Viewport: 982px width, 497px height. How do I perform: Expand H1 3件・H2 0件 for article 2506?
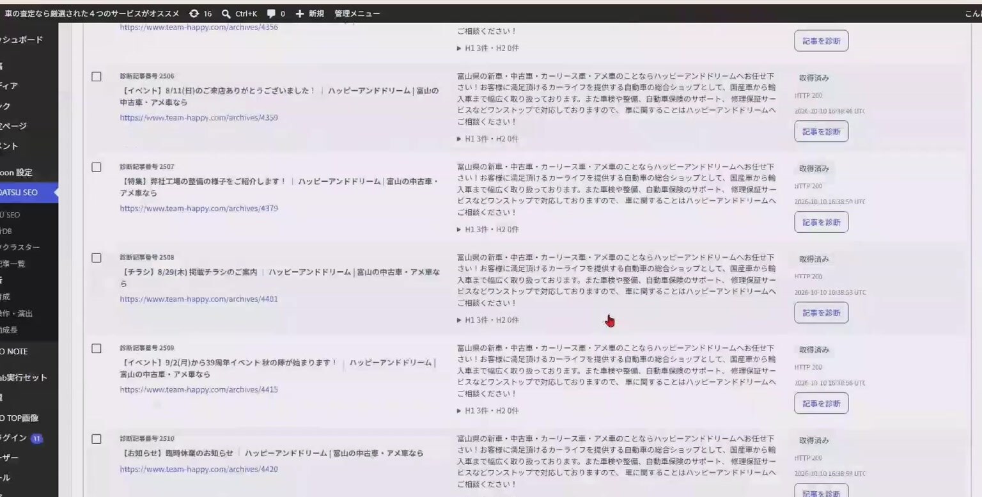[x=488, y=139]
